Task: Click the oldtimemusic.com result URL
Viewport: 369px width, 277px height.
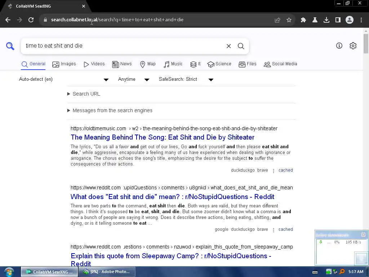Action: point(174,129)
